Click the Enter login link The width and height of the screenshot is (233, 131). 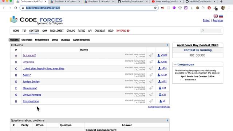[x=206, y=20]
